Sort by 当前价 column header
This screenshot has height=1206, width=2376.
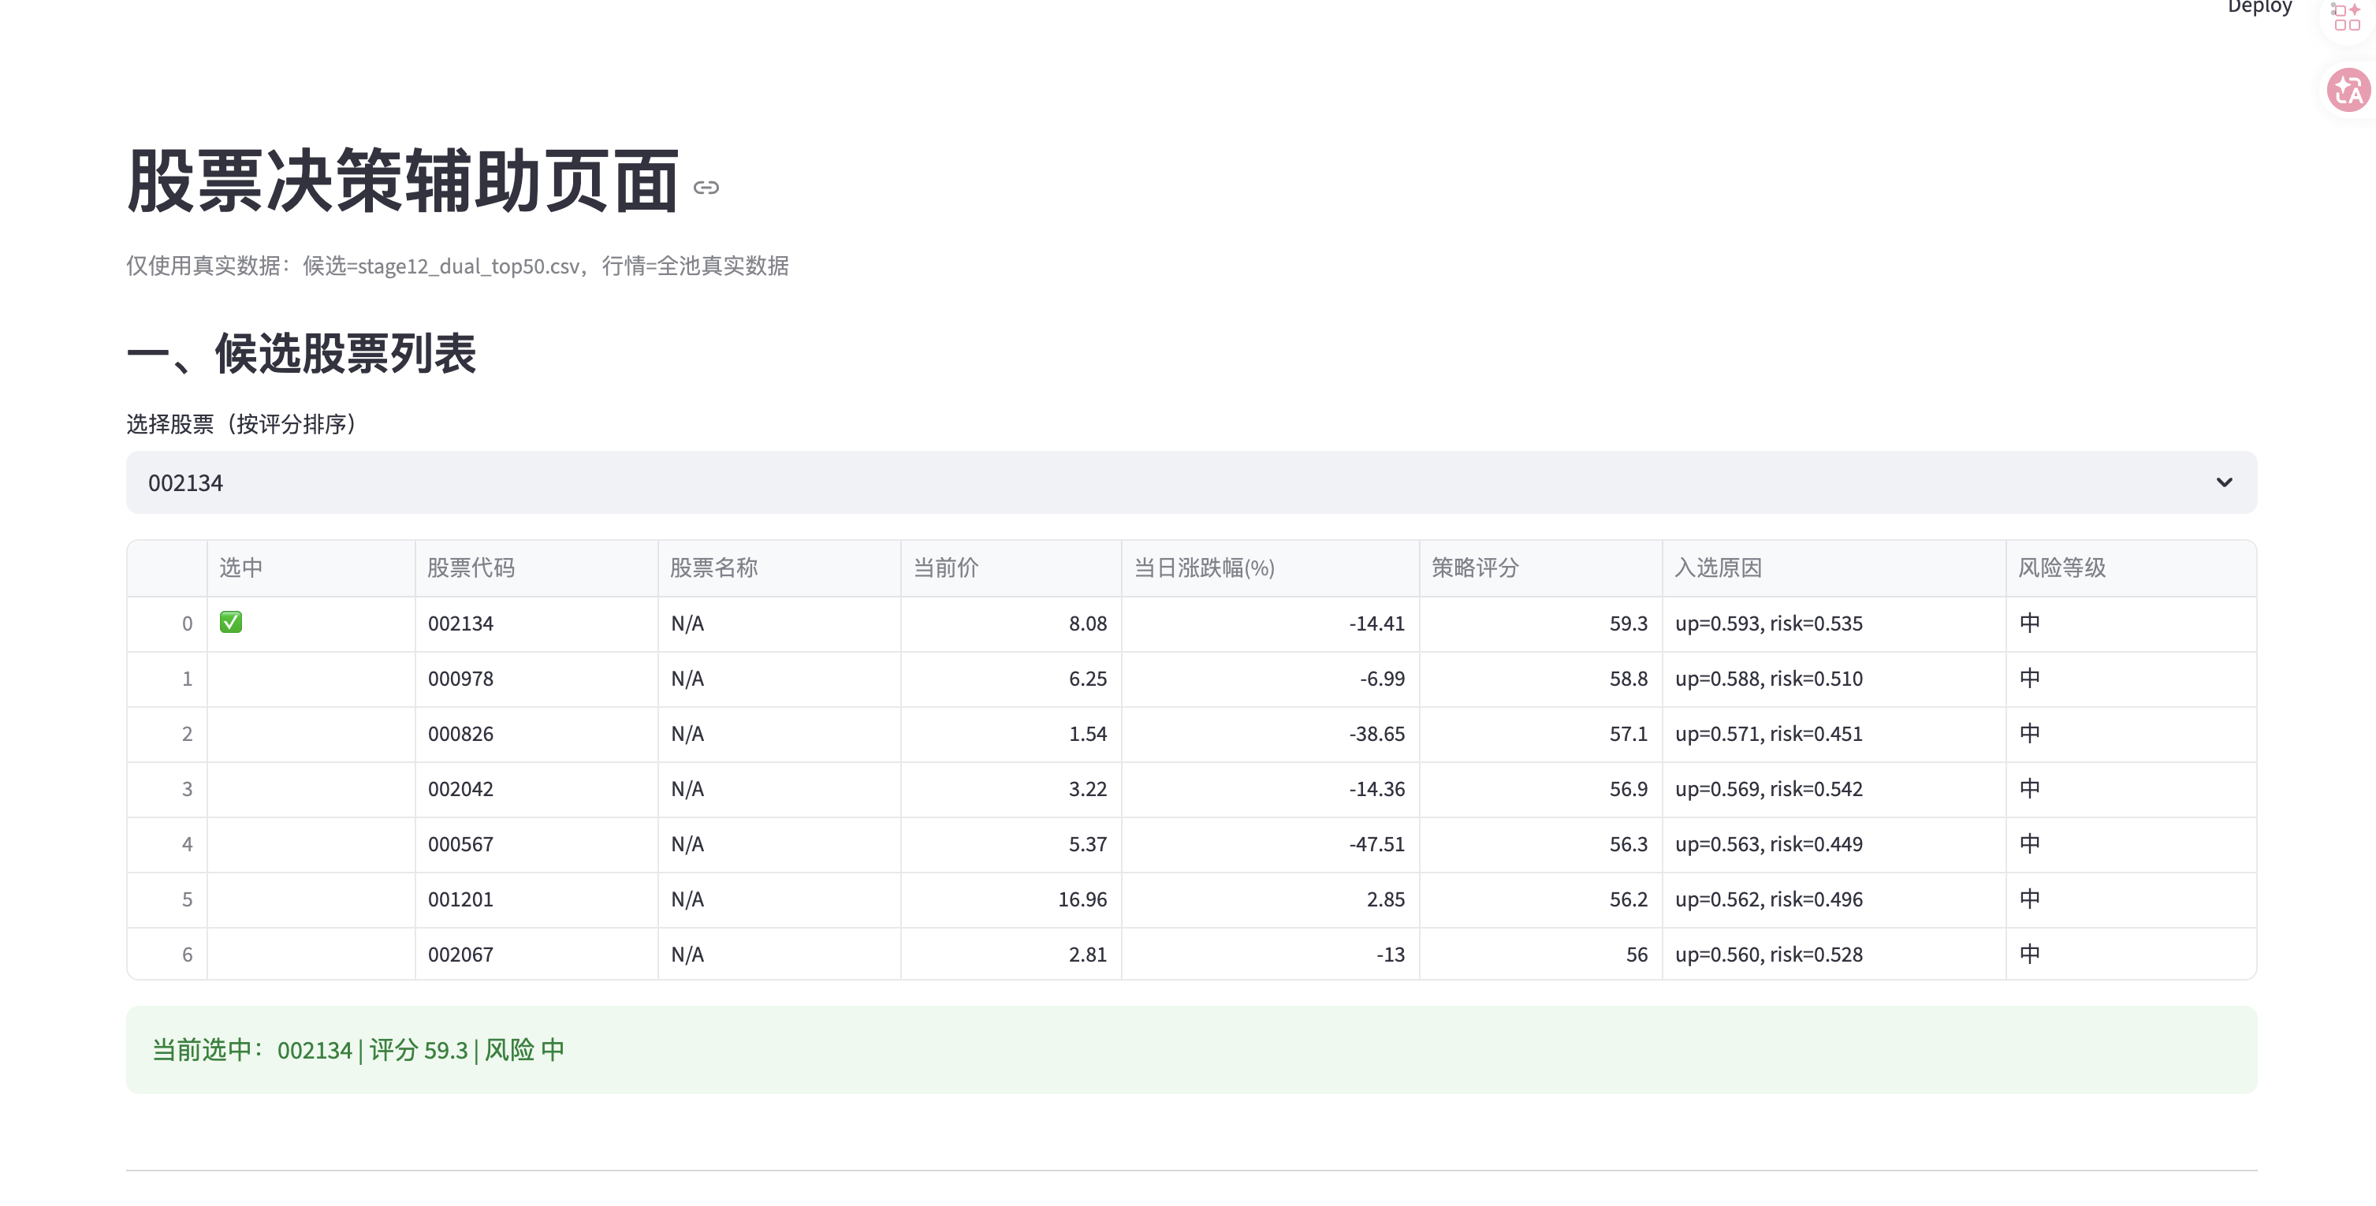[x=945, y=568]
